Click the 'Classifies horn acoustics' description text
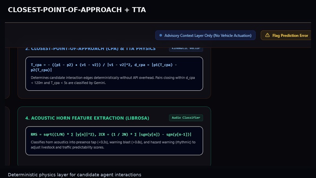 (x=113, y=145)
